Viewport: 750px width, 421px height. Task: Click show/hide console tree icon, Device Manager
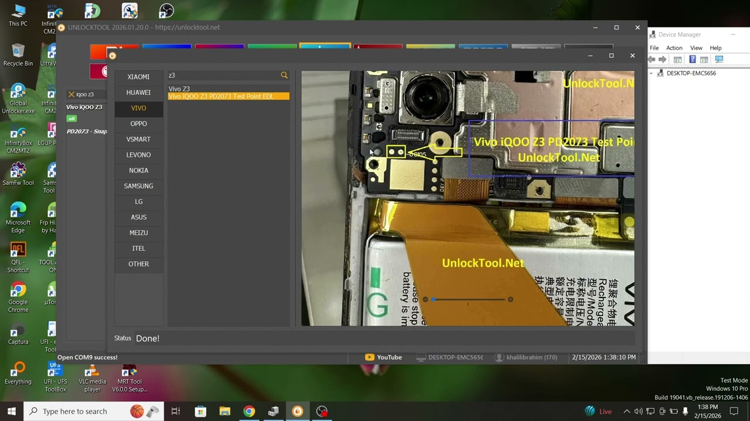[x=678, y=60]
